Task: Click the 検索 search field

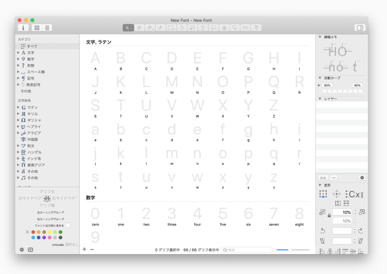Action: (247, 250)
